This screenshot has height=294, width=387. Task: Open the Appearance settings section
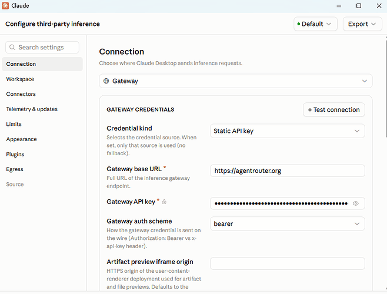coord(22,139)
